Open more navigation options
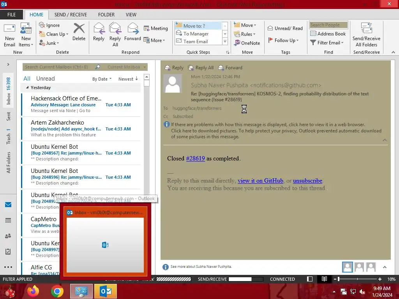The image size is (399, 299). coord(8,267)
